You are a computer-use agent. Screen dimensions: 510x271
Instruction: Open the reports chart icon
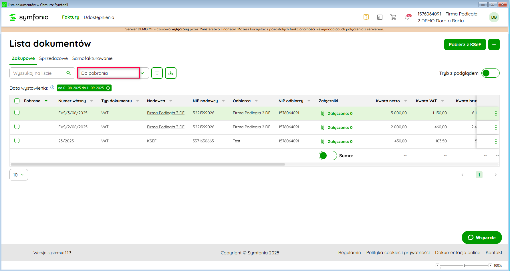click(380, 17)
